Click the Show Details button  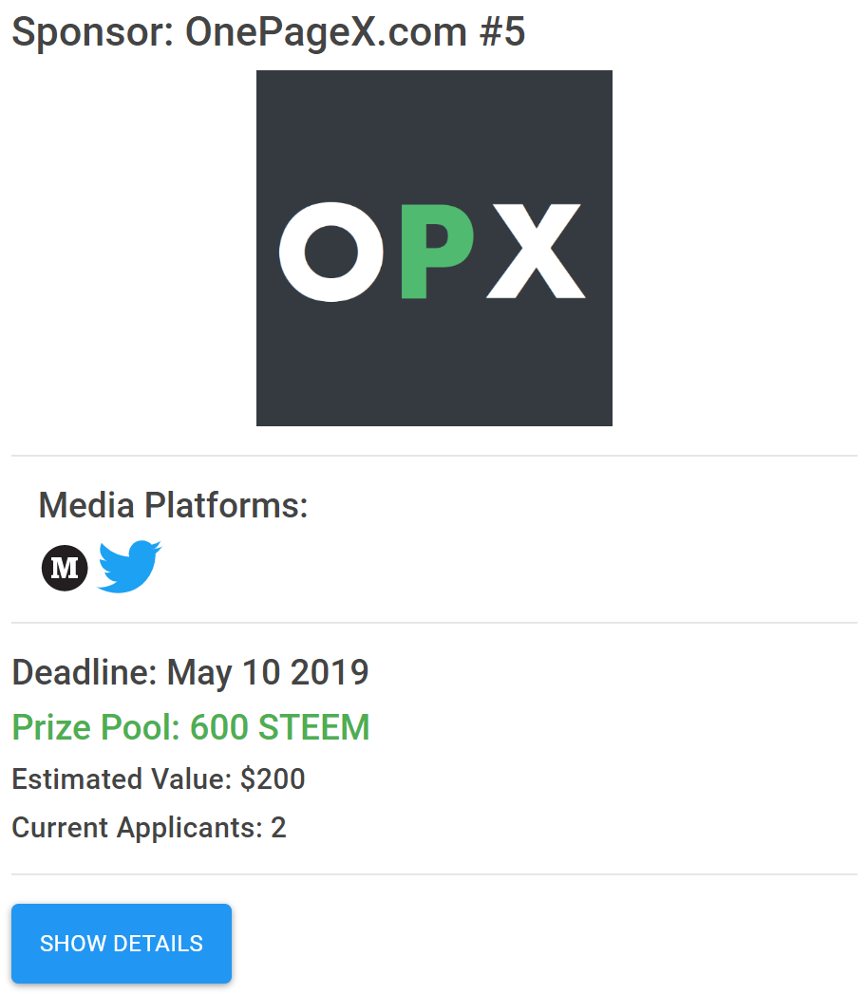122,944
